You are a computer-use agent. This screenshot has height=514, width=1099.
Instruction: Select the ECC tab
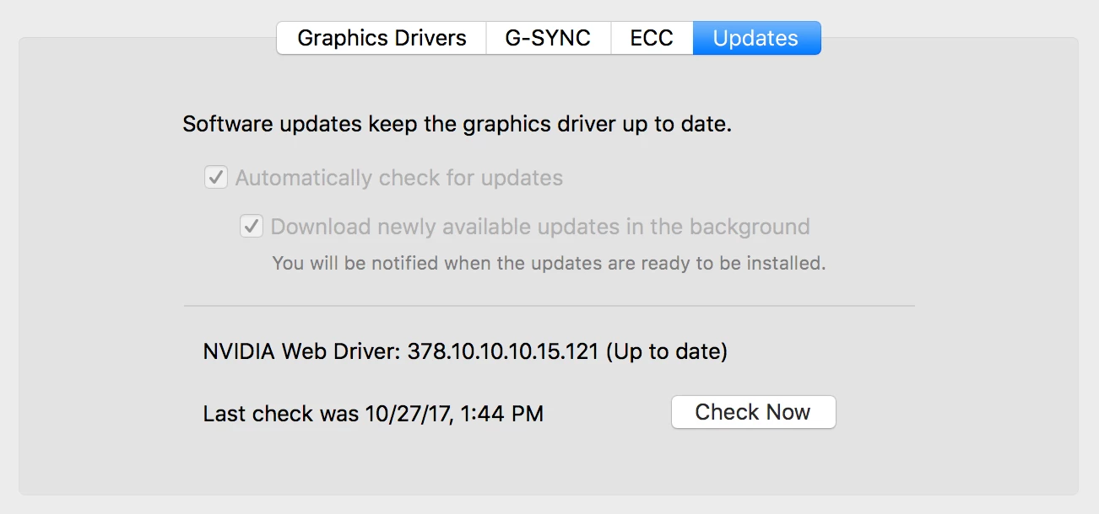652,39
